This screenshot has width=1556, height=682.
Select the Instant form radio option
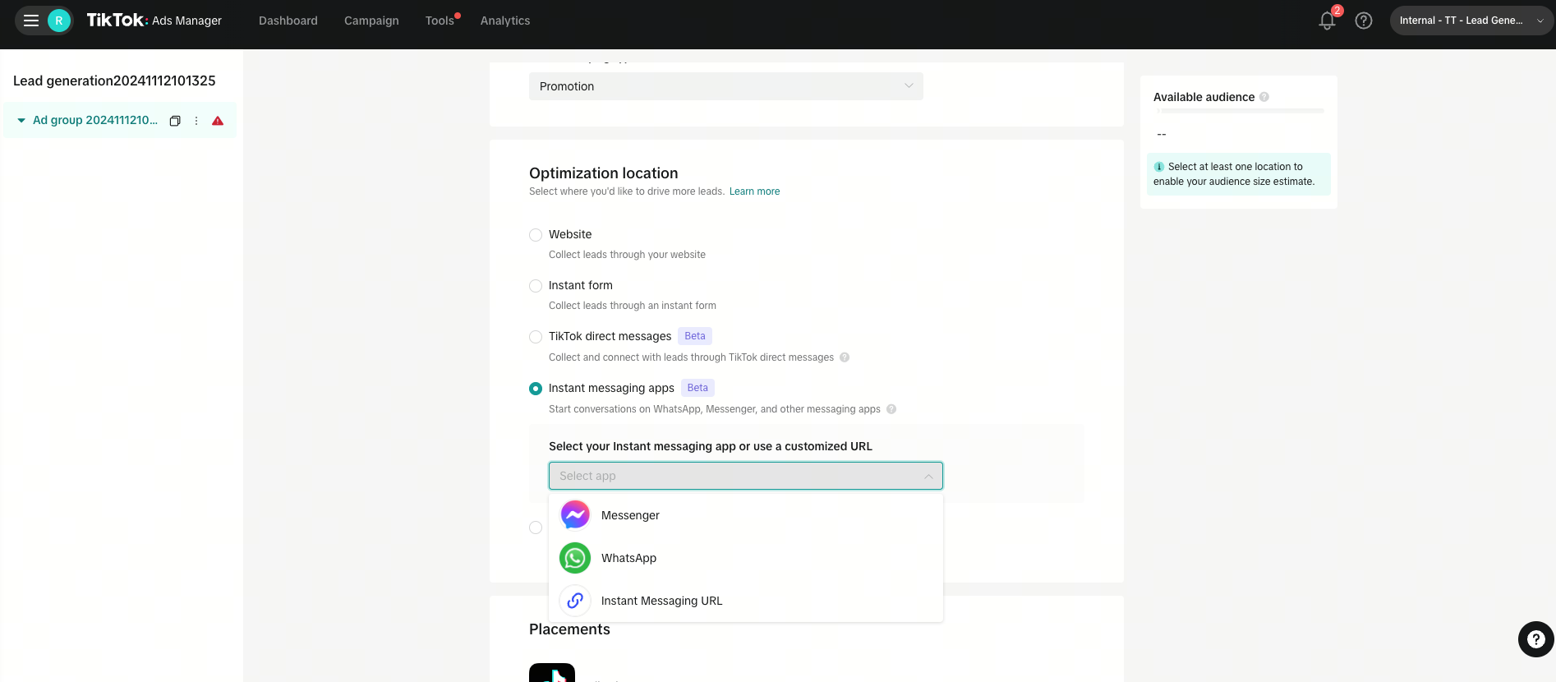[x=536, y=286]
